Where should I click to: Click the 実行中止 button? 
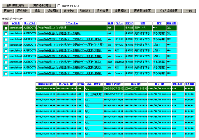(x=69, y=11)
